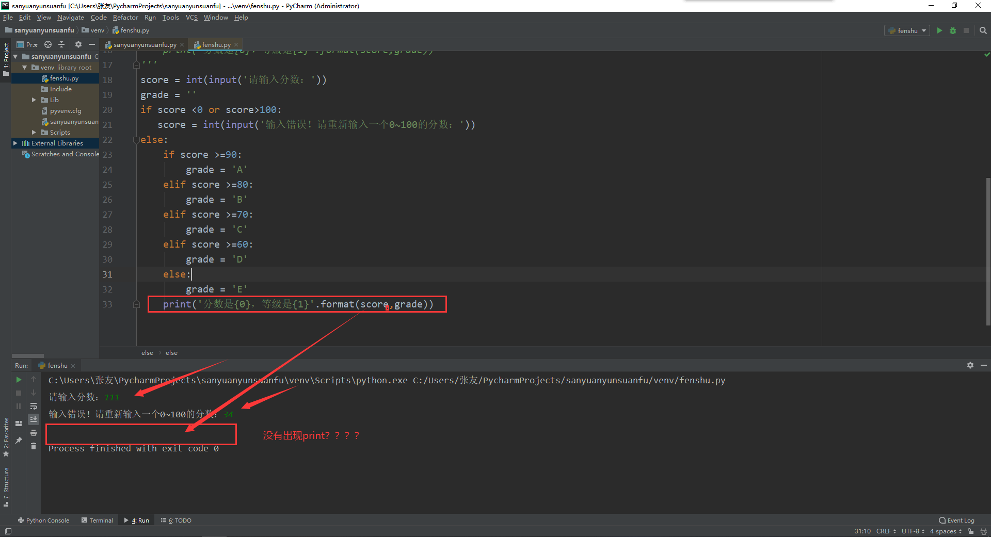Open the Event Log
This screenshot has width=991, height=537.
pyautogui.click(x=957, y=520)
